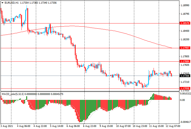
Task: Select the 10 Aug 07:00 time axis label
Action: point(123,126)
